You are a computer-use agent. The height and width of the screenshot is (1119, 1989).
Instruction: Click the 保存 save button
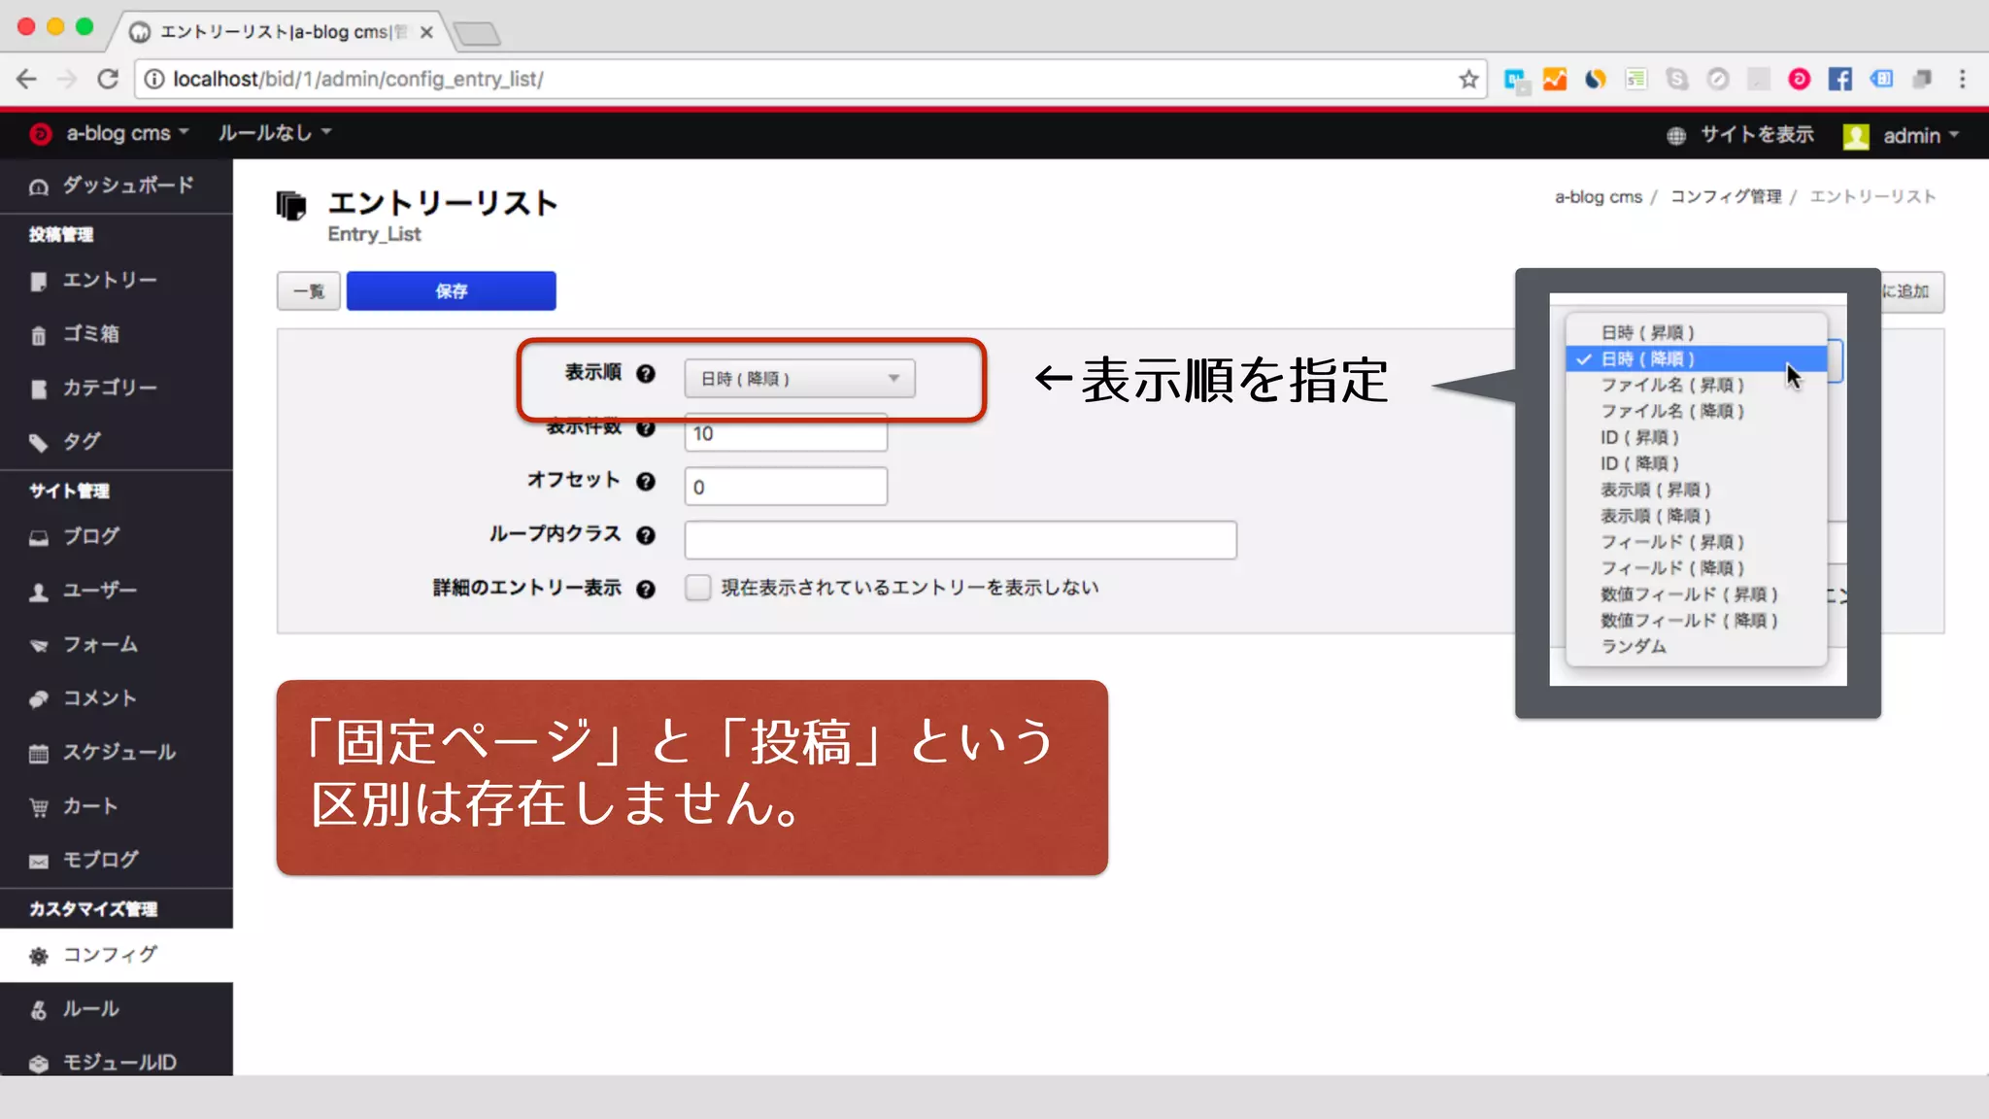[451, 290]
